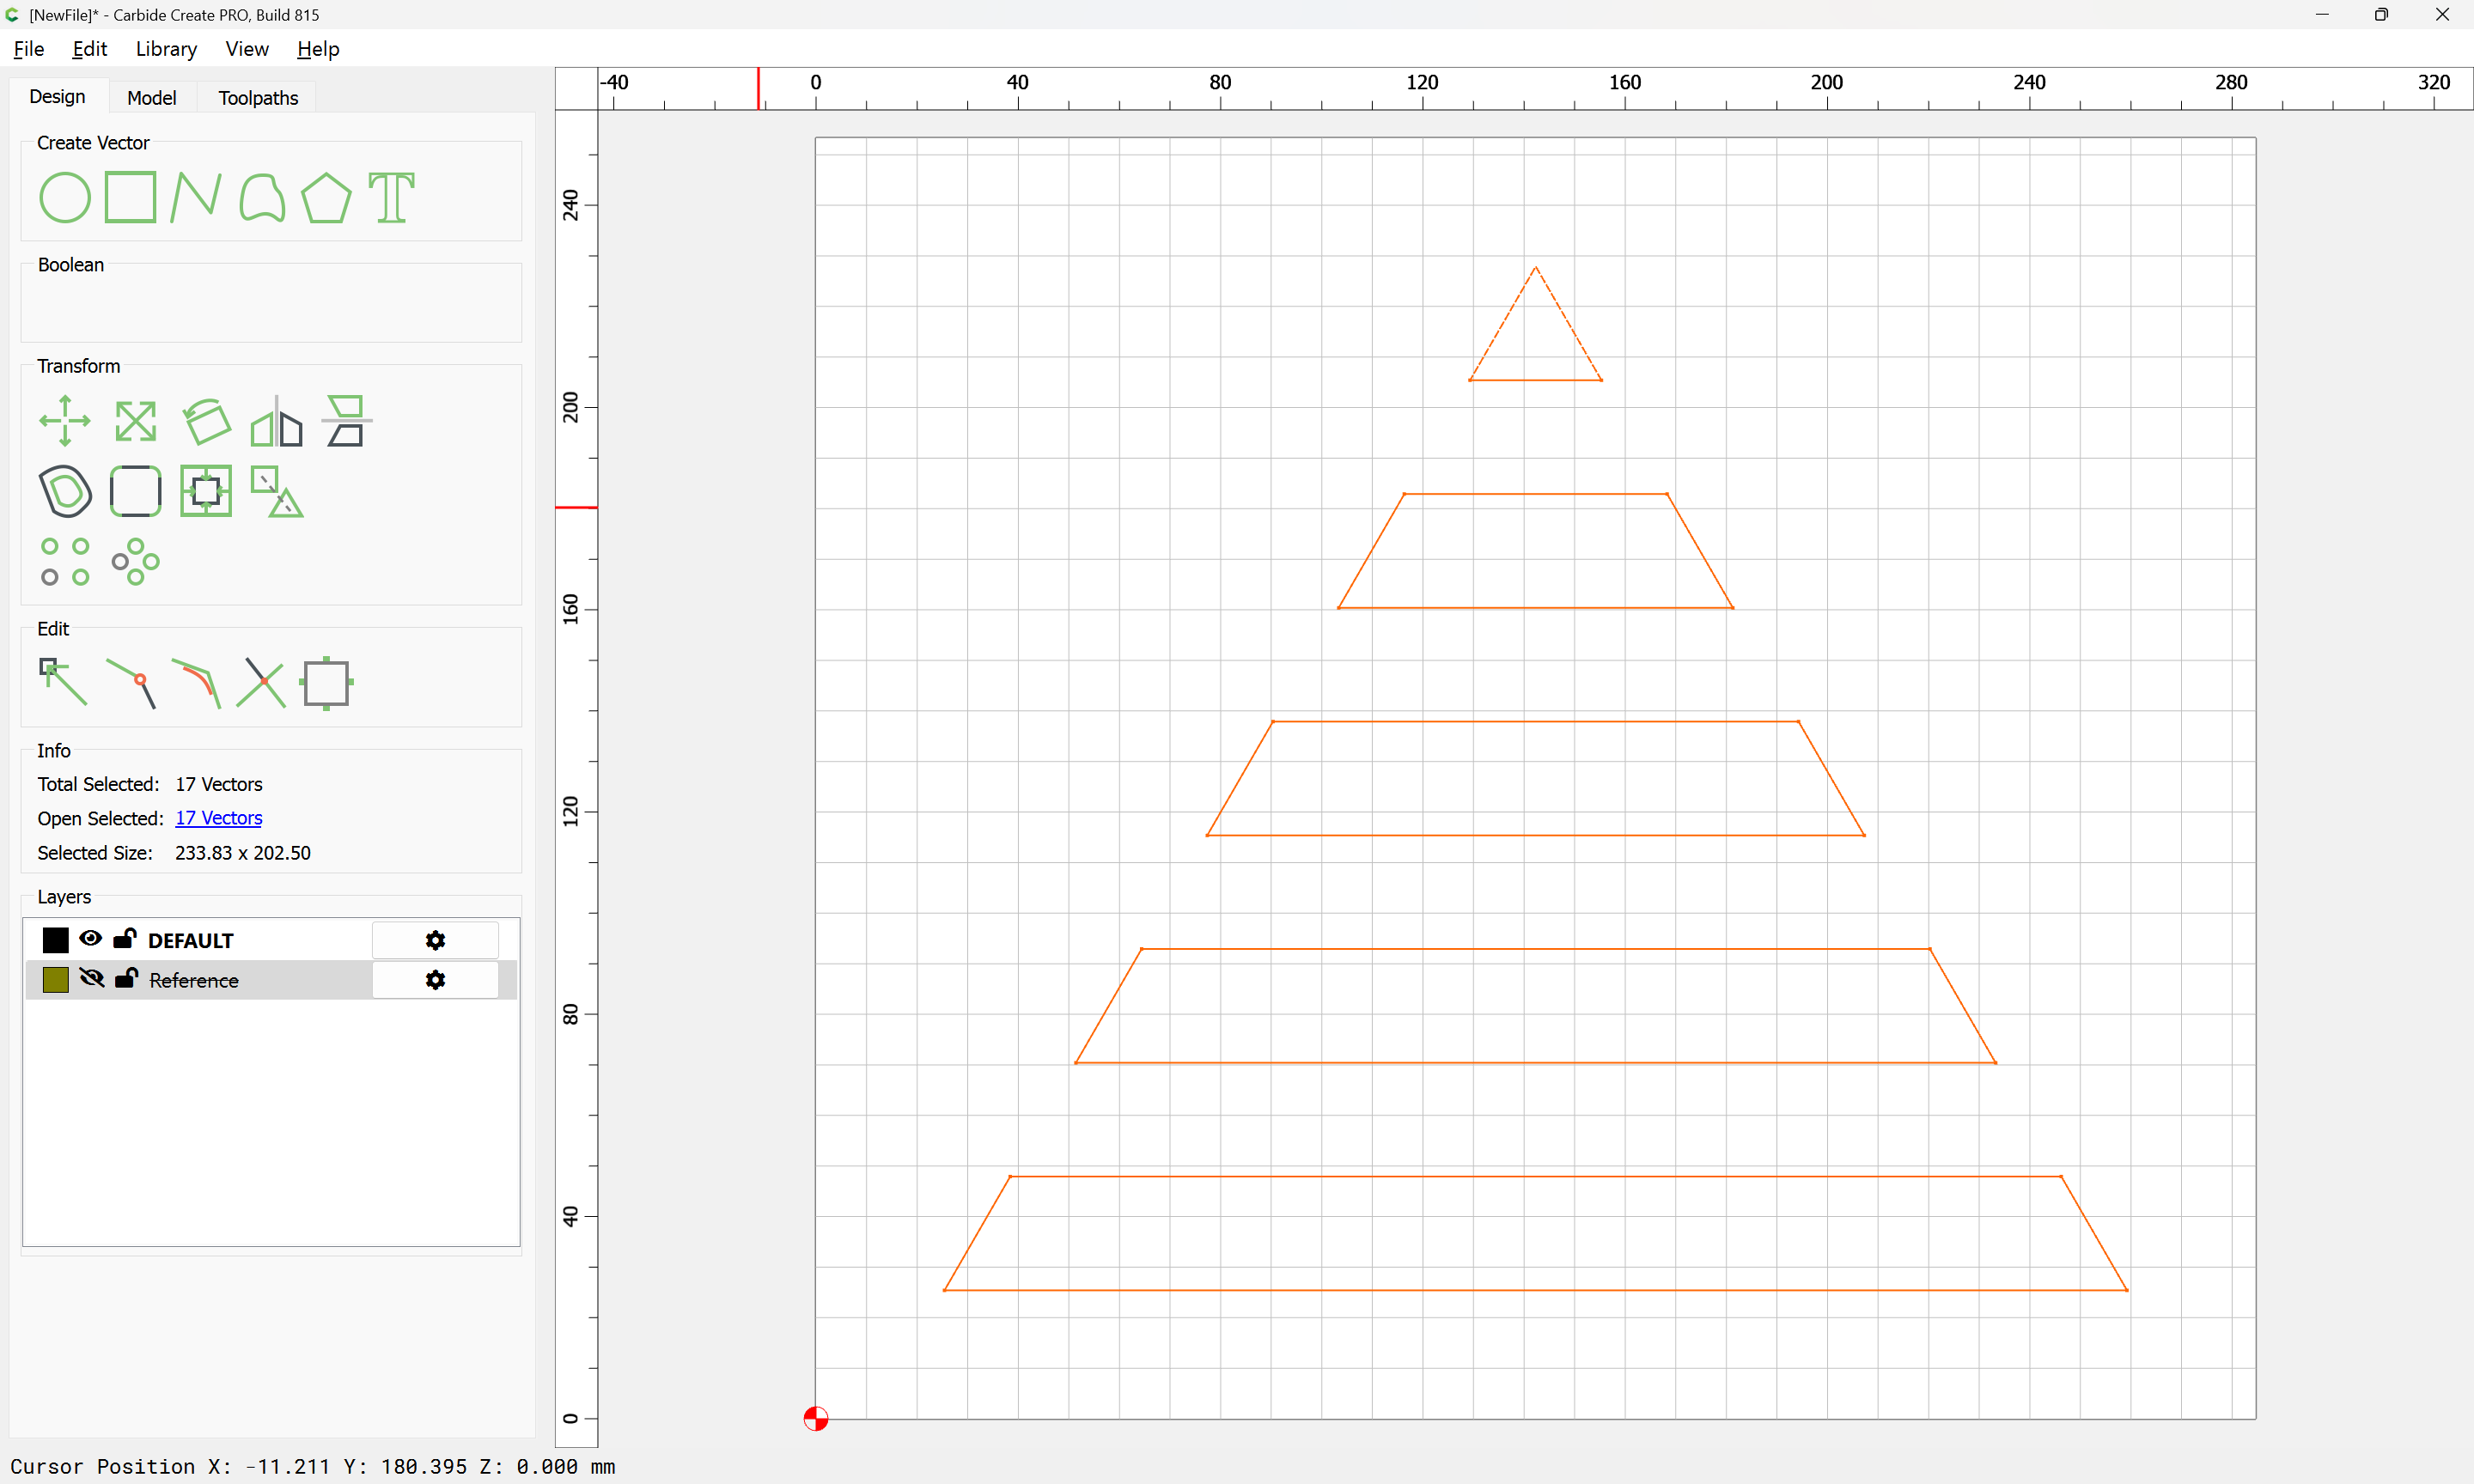Screen dimensions: 2474x1484
Task: Hide the DEFAULT layer eye icon
Action: pos(90,938)
